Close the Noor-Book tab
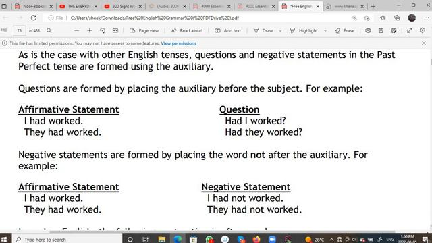This screenshot has height=243, width=432. click(x=51, y=6)
